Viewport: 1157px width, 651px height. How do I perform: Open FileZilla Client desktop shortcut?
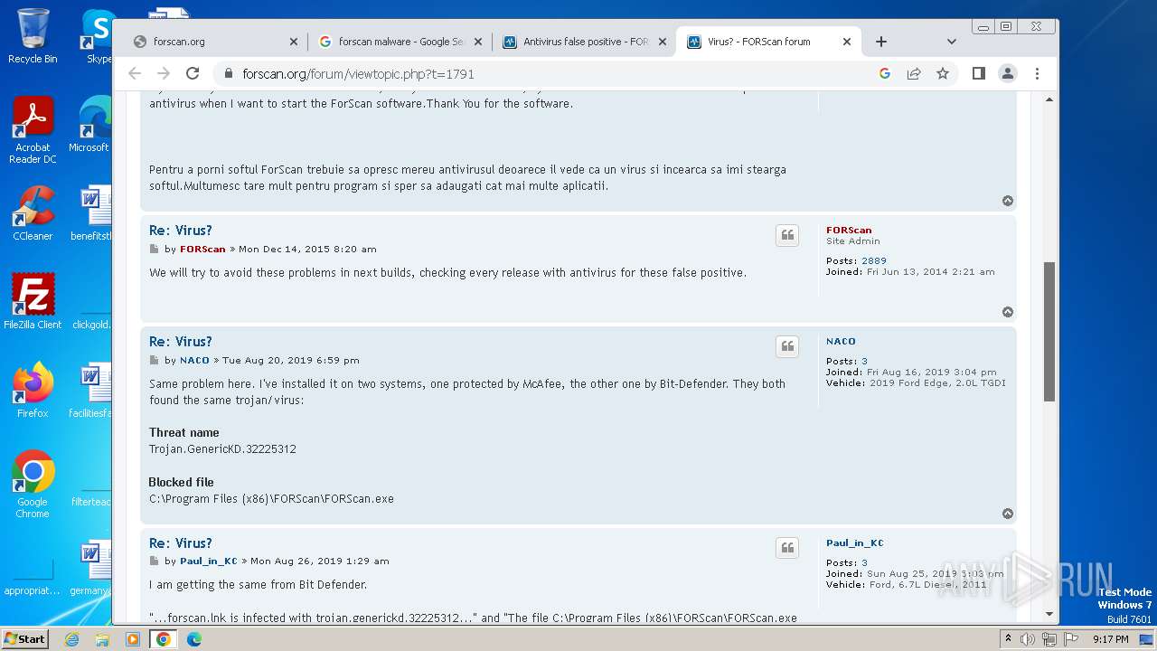pos(33,302)
